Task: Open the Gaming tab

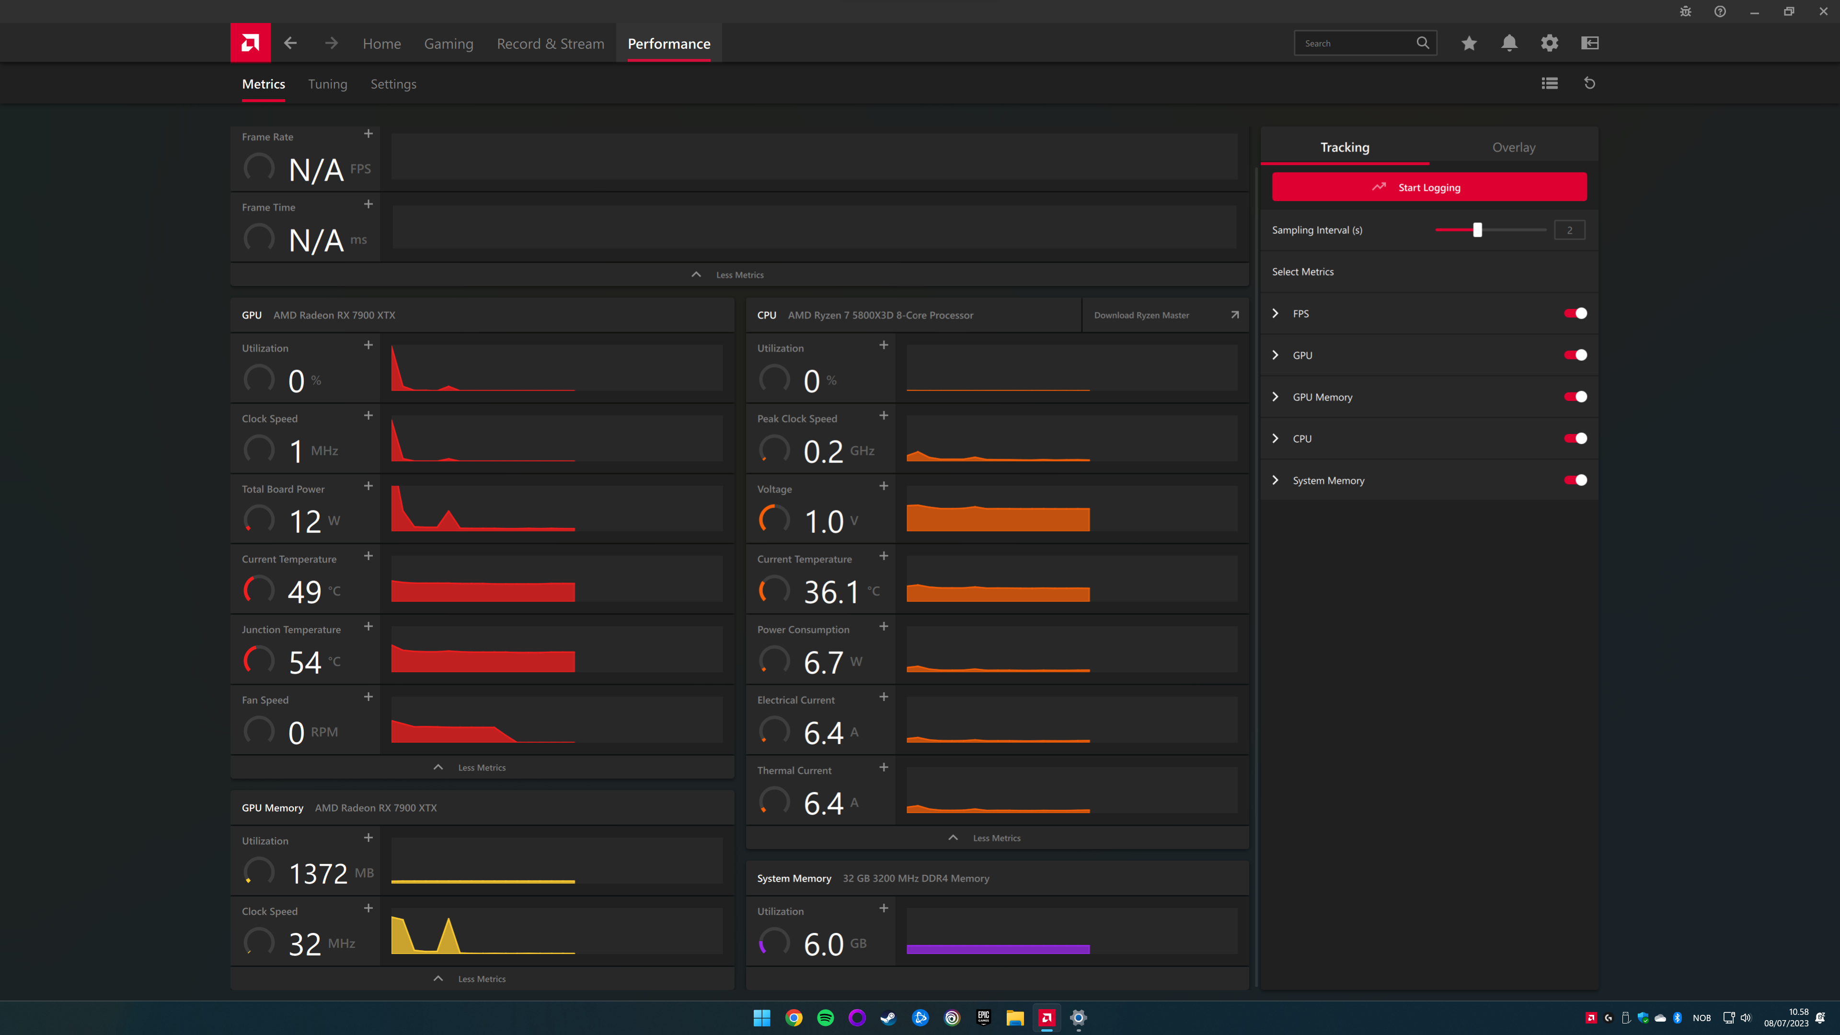Action: pyautogui.click(x=448, y=44)
